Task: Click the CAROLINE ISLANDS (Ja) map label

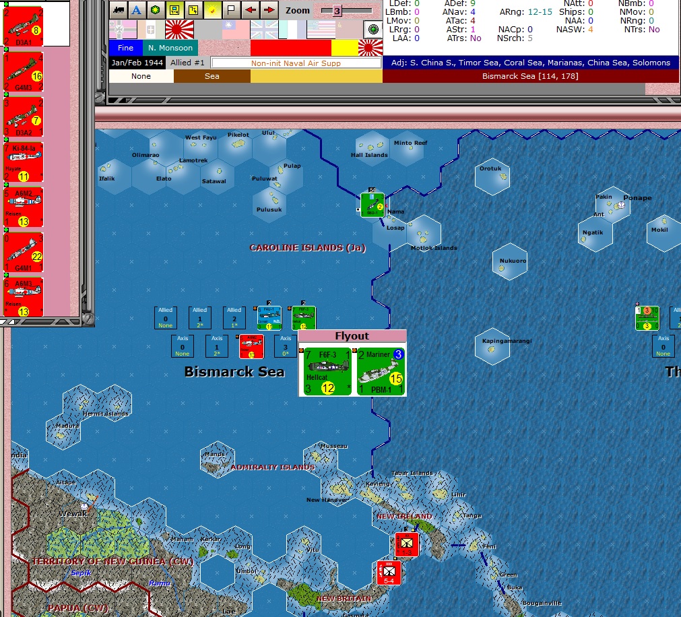Action: pos(307,248)
